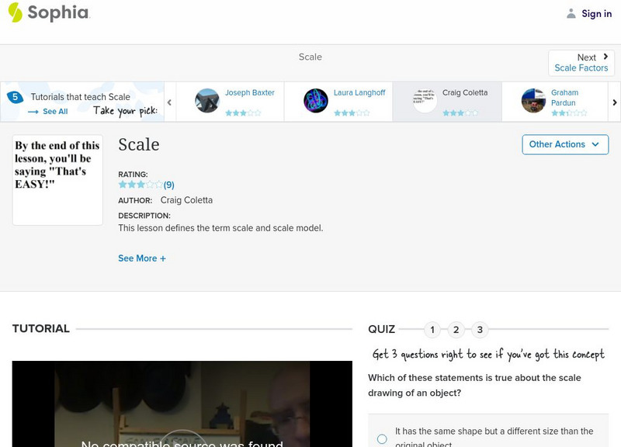This screenshot has width=621, height=447.
Task: Click the right carousel chevron
Action: tap(614, 101)
